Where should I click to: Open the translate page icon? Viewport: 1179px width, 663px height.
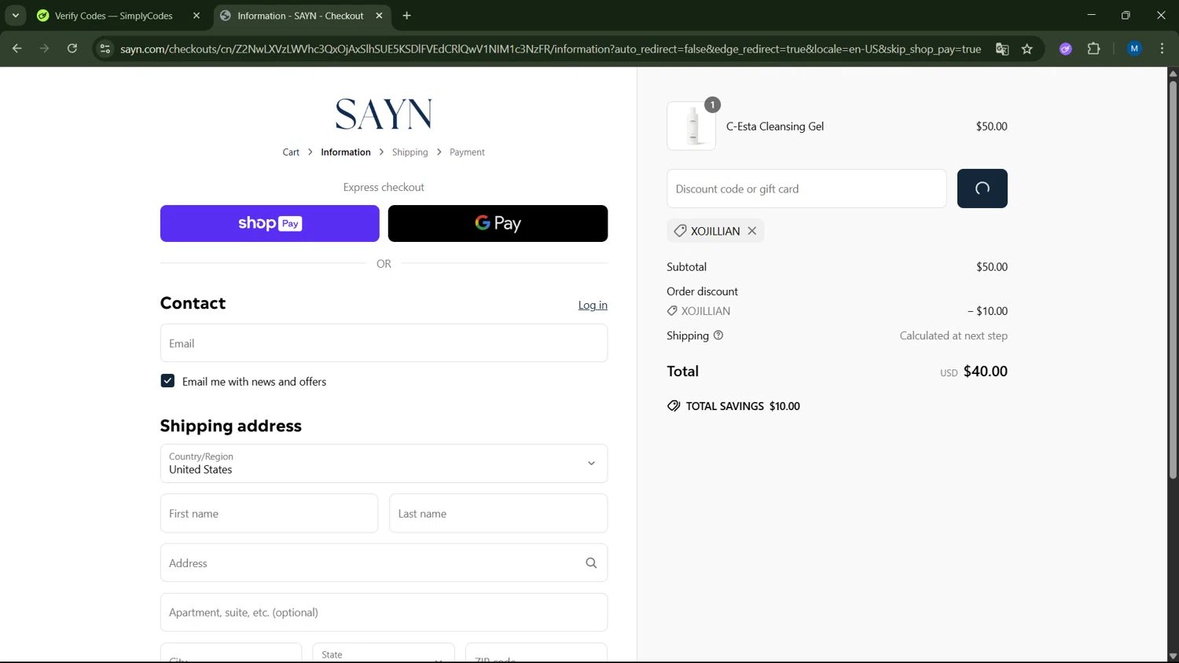pos(1002,49)
